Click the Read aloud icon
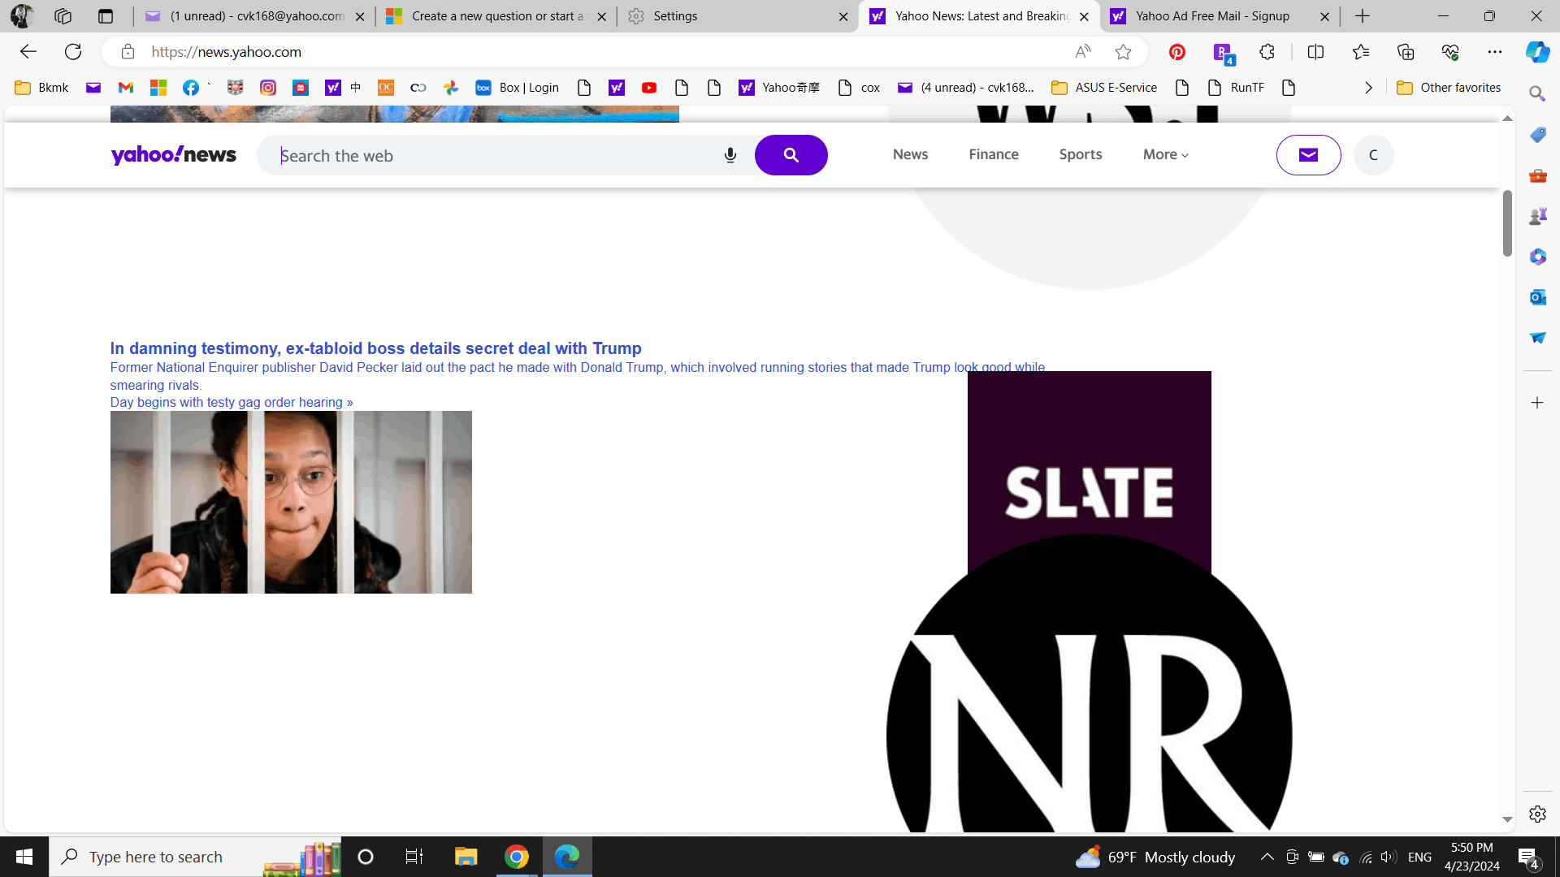The image size is (1560, 877). 1082,52
